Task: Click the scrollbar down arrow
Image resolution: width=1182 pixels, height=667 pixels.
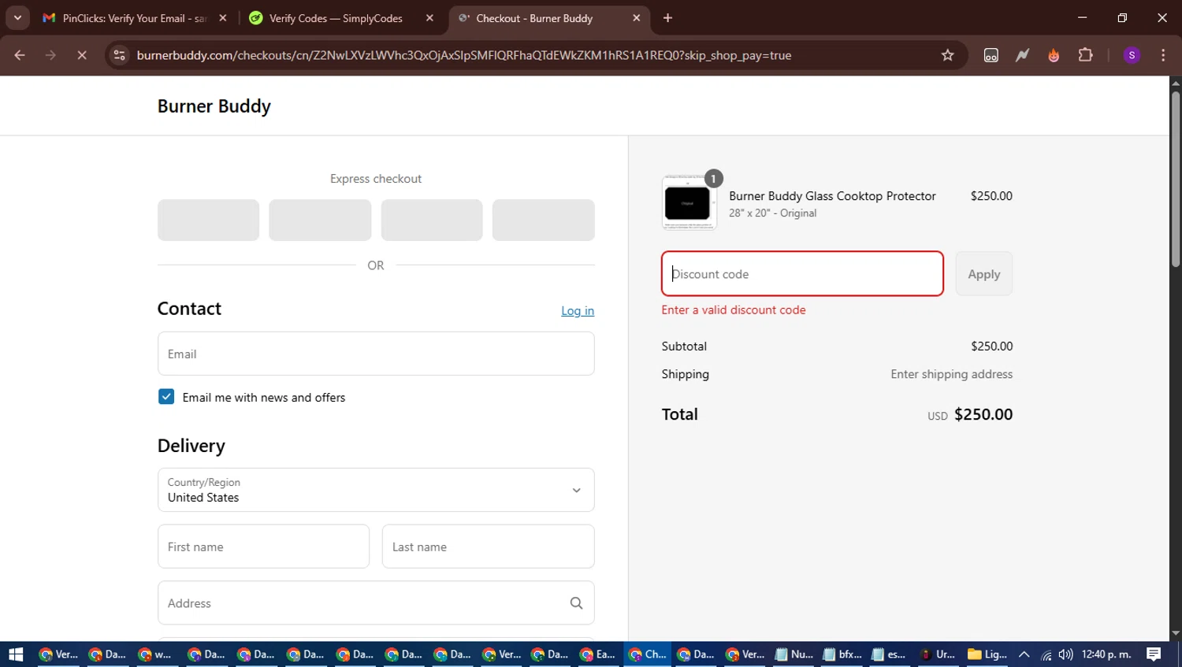Action: [x=1176, y=633]
